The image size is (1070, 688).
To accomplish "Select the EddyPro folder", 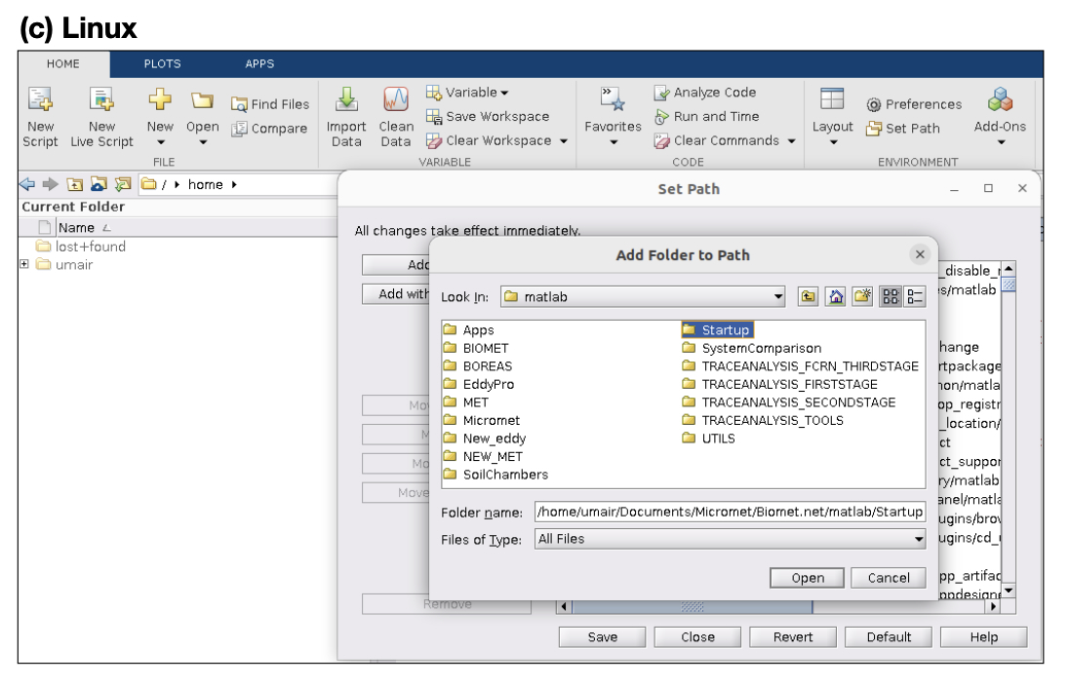I will [479, 384].
